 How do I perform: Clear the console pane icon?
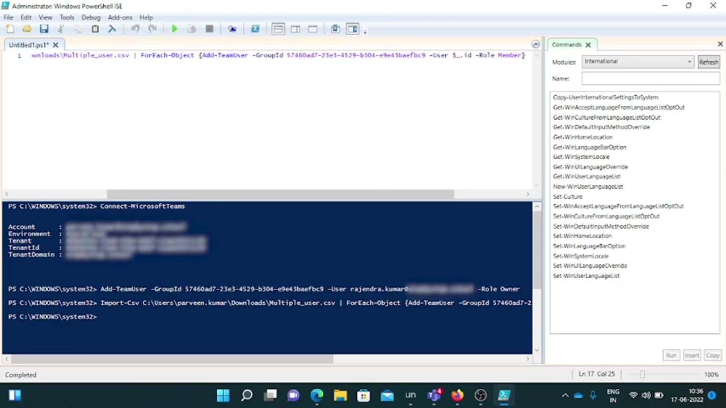112,29
